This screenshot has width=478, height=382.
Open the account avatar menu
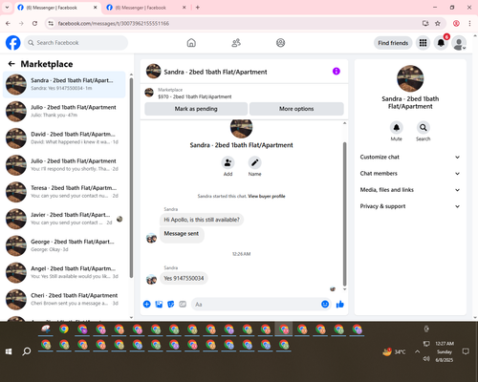459,43
